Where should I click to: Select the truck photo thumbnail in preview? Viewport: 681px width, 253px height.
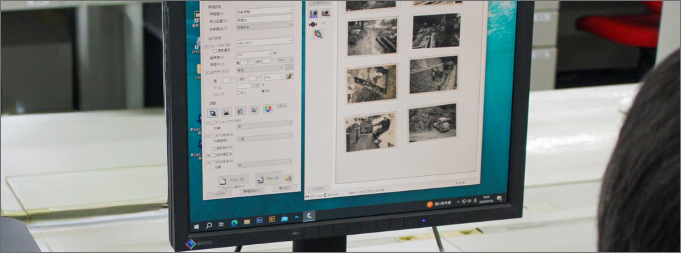pos(432,123)
